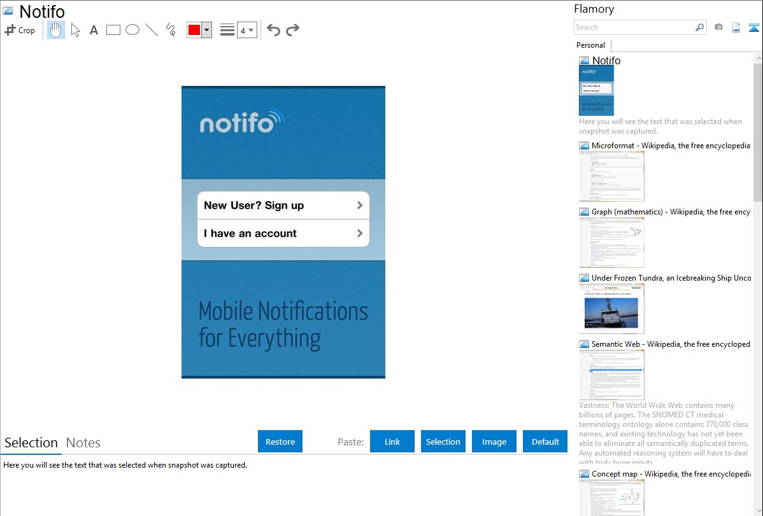The height and width of the screenshot is (516, 763).
Task: Click the icon beside Semantic Web entry
Action: click(x=584, y=344)
